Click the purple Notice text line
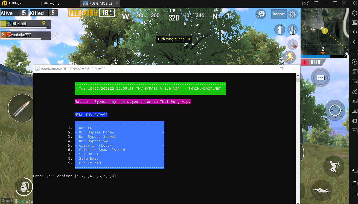The width and height of the screenshot is (358, 204). 133,102
